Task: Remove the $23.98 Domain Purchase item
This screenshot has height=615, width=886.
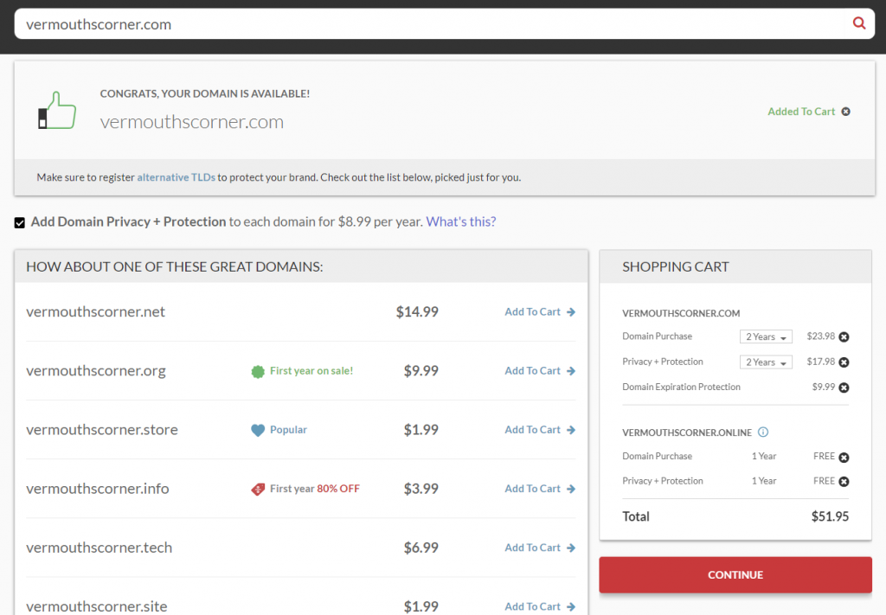Action: coord(844,337)
